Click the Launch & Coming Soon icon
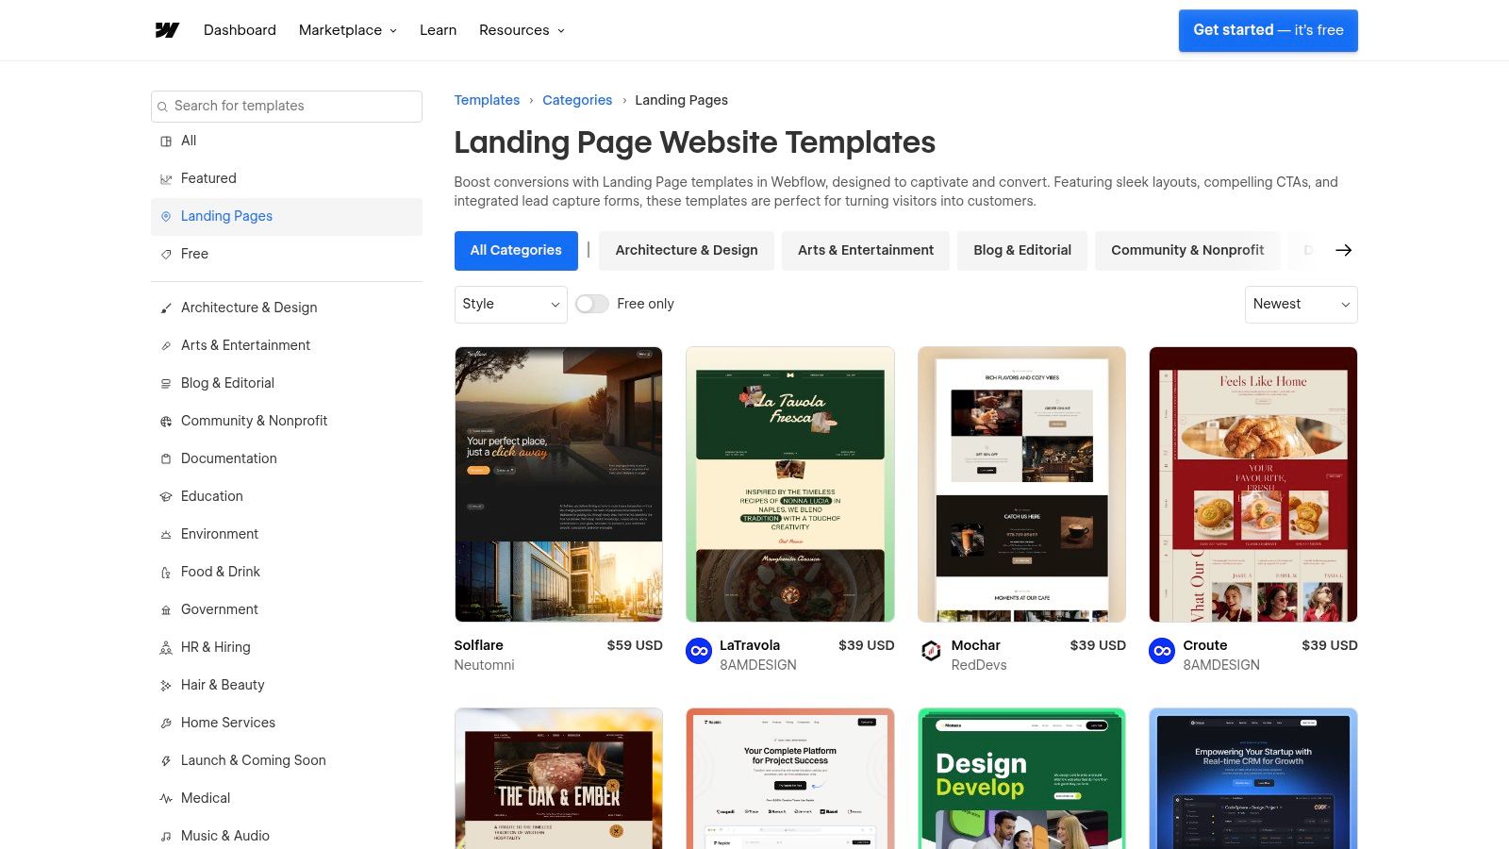This screenshot has height=849, width=1509. [x=166, y=761]
